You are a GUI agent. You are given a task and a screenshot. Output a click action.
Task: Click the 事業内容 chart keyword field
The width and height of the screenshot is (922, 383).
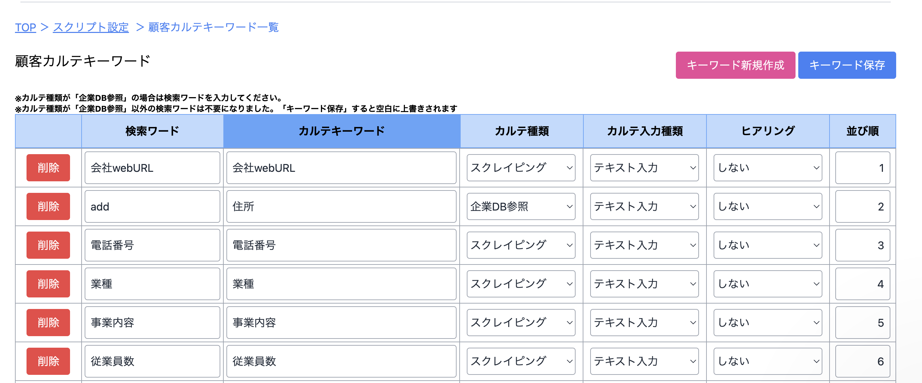[341, 322]
